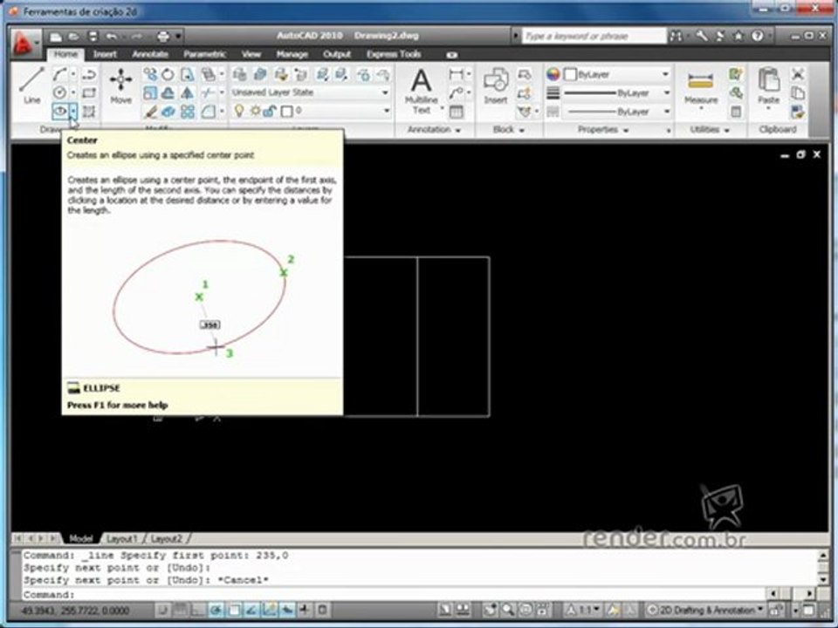The height and width of the screenshot is (628, 838).
Task: Expand the Utilities panel title
Action: pos(710,130)
